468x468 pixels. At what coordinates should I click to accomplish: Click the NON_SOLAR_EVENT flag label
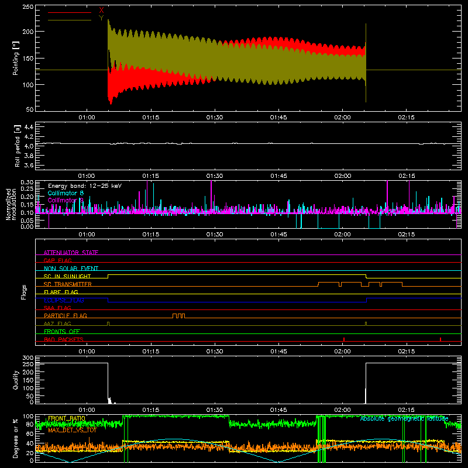pyautogui.click(x=71, y=269)
